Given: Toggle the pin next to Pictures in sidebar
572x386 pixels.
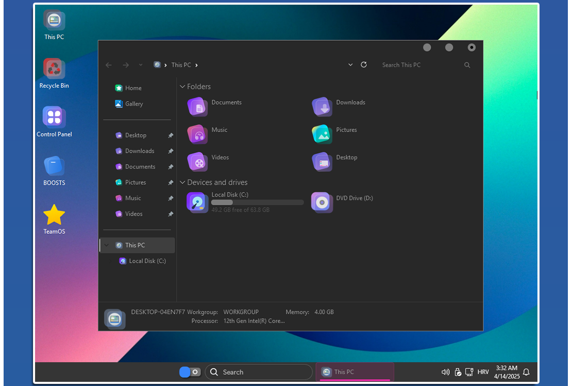Looking at the screenshot, I should tap(171, 183).
